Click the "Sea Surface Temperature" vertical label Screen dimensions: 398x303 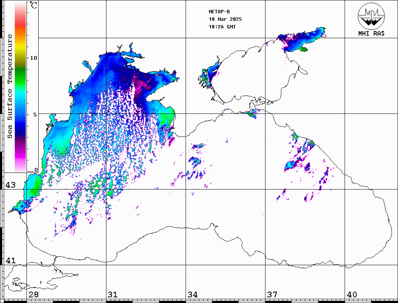tap(9, 86)
